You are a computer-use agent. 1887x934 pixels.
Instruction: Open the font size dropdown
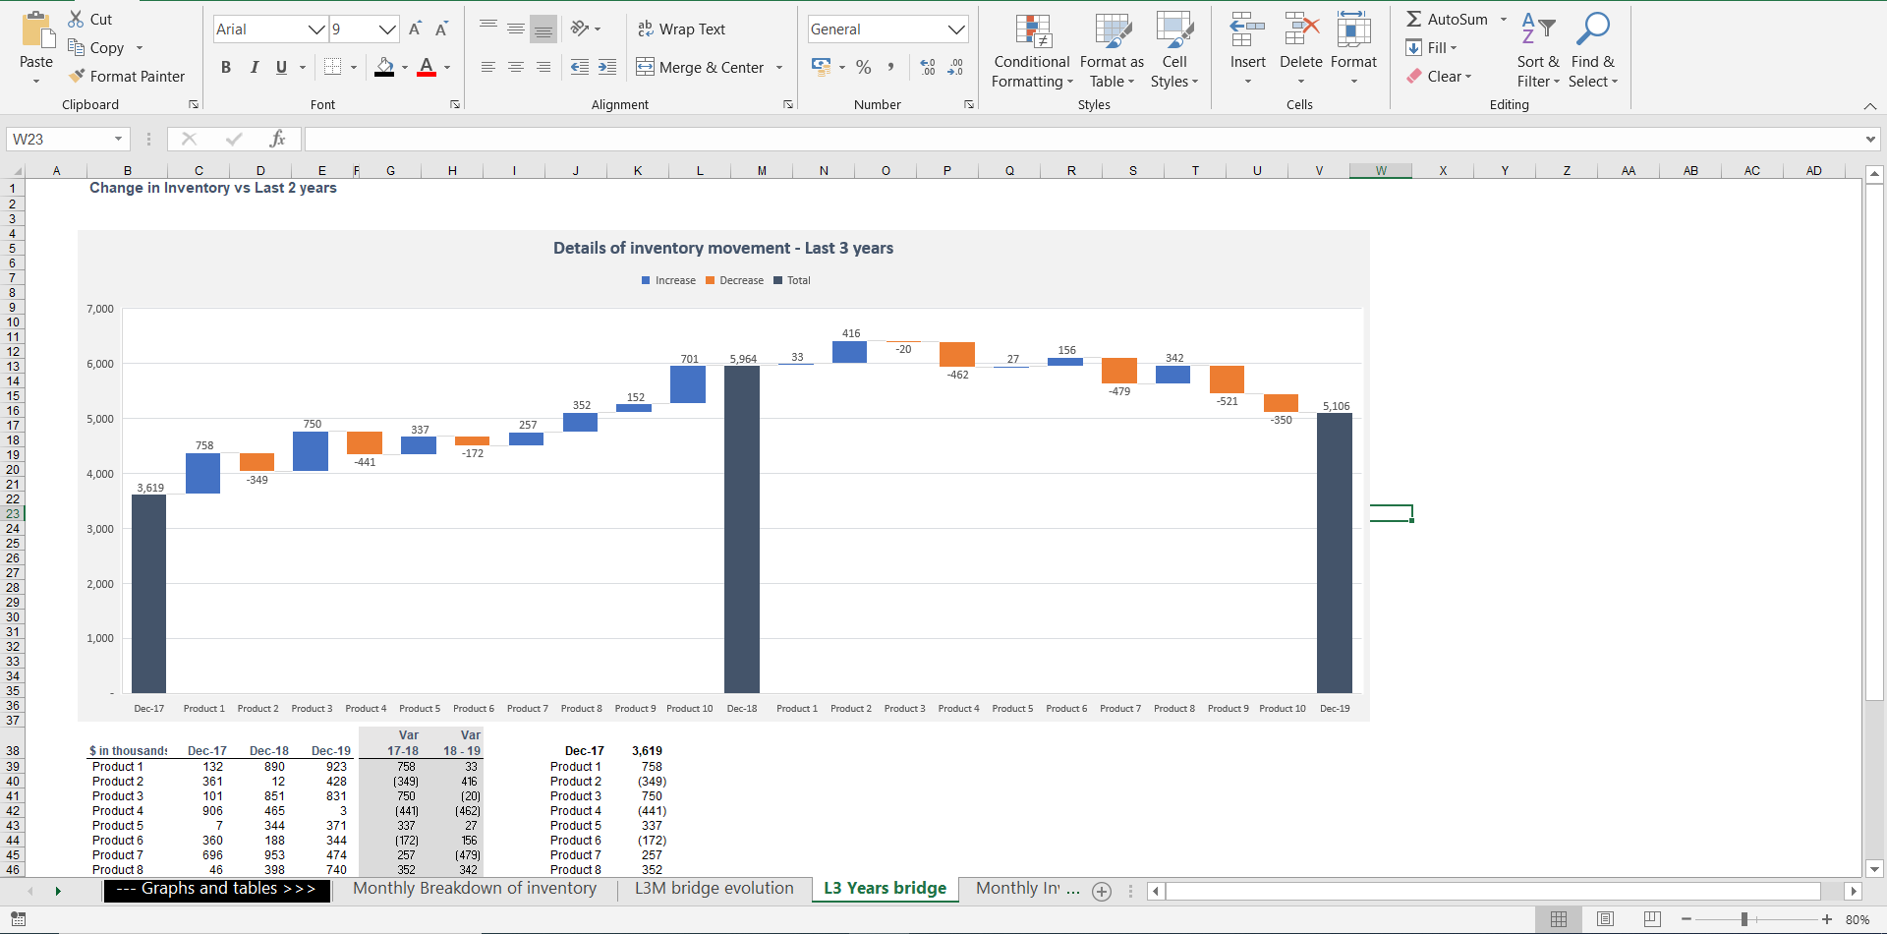point(387,29)
